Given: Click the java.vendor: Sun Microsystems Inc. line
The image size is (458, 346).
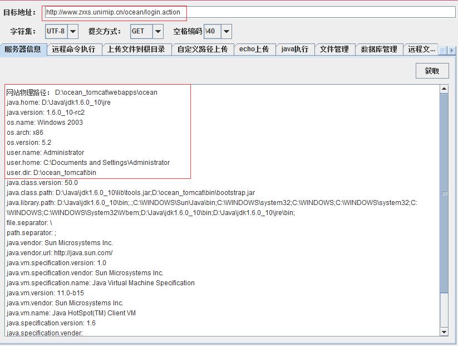Looking at the screenshot, I should point(60,243).
